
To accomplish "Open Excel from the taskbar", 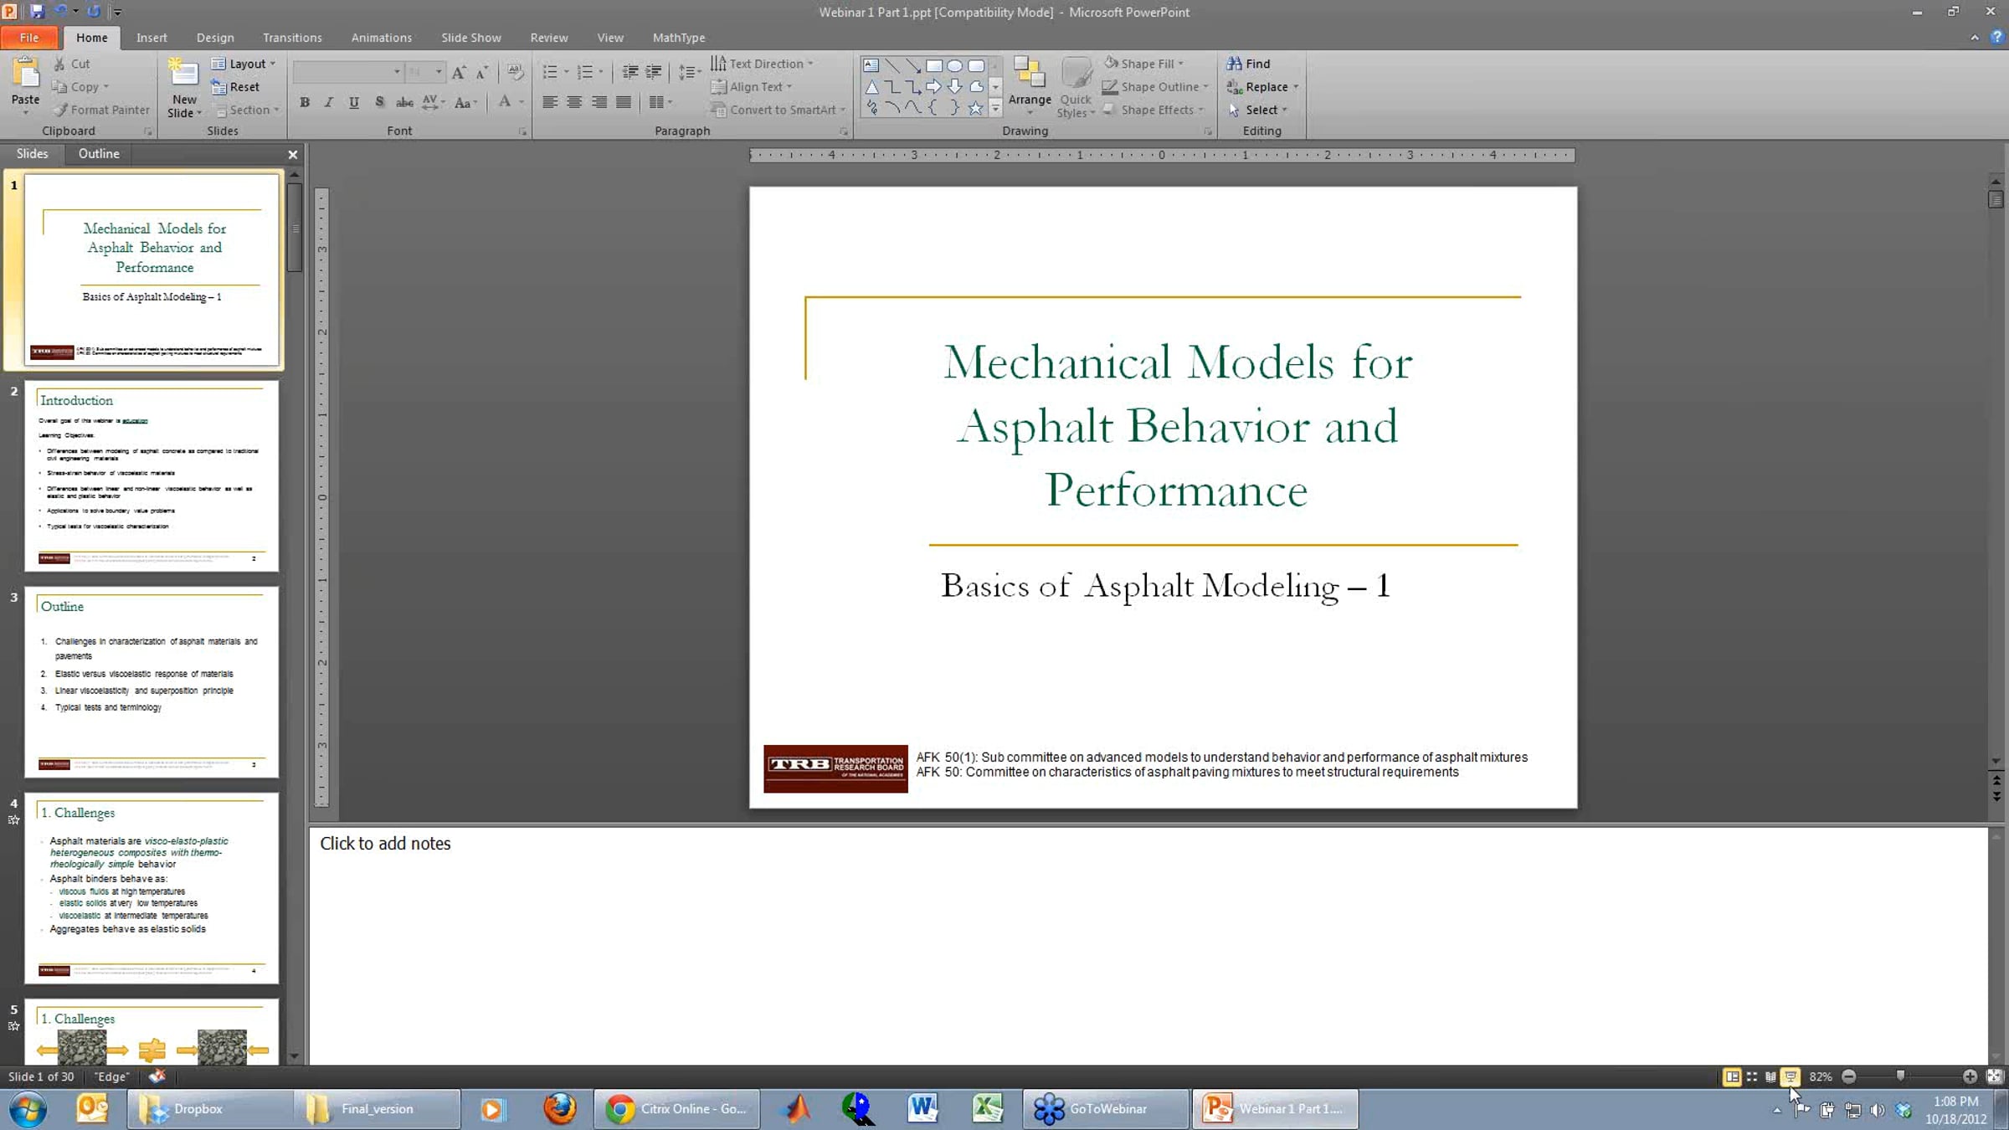I will click(x=988, y=1108).
